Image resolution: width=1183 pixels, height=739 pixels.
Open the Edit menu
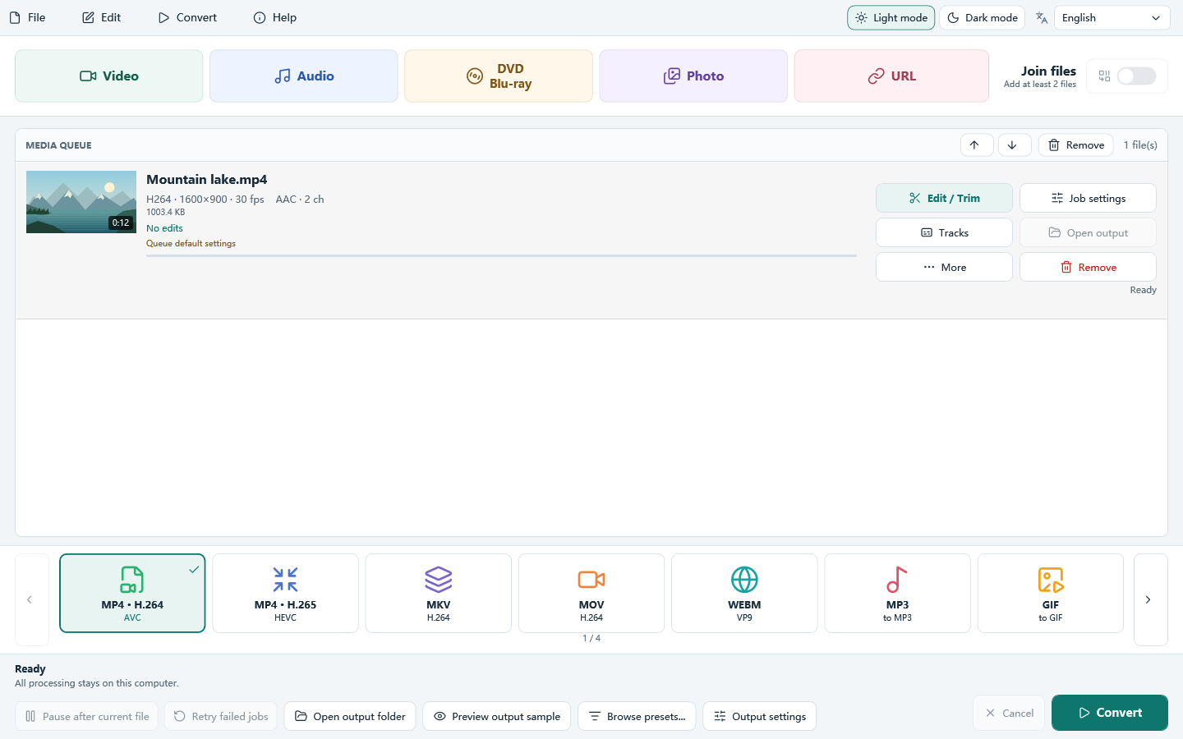pos(101,17)
